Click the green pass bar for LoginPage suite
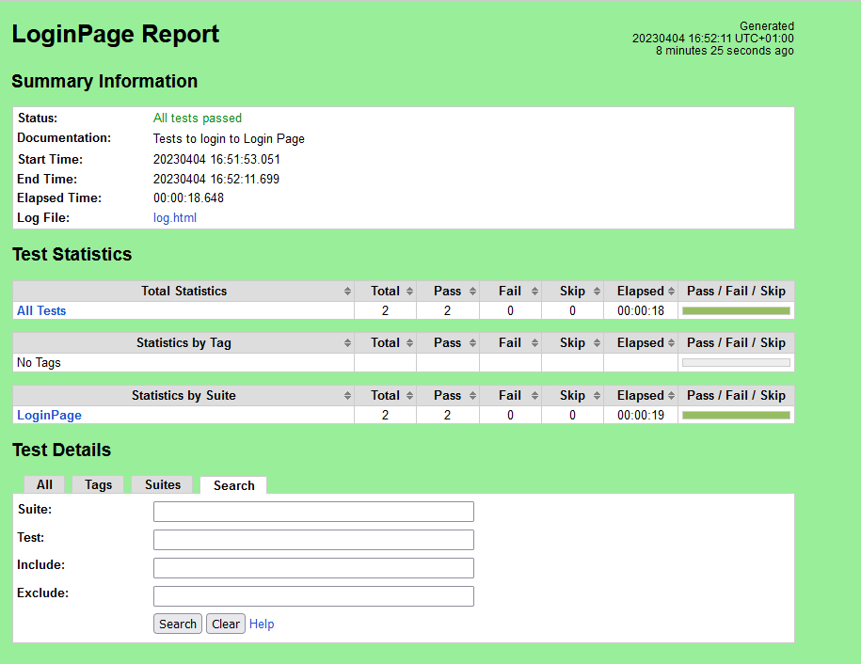861x664 pixels. coord(735,414)
